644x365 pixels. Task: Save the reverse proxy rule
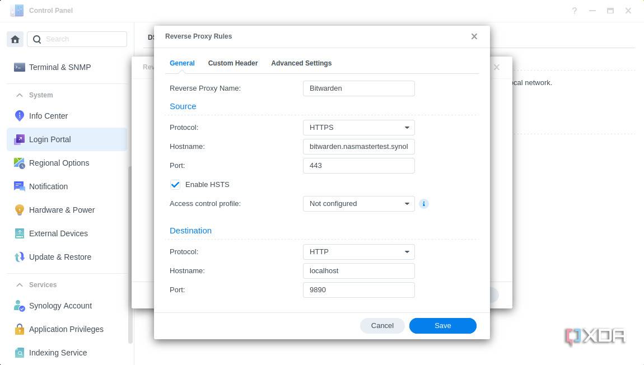click(442, 325)
